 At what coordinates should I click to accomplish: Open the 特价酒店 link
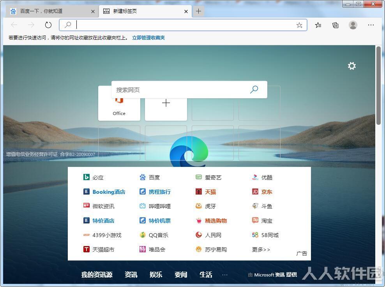[x=103, y=221]
